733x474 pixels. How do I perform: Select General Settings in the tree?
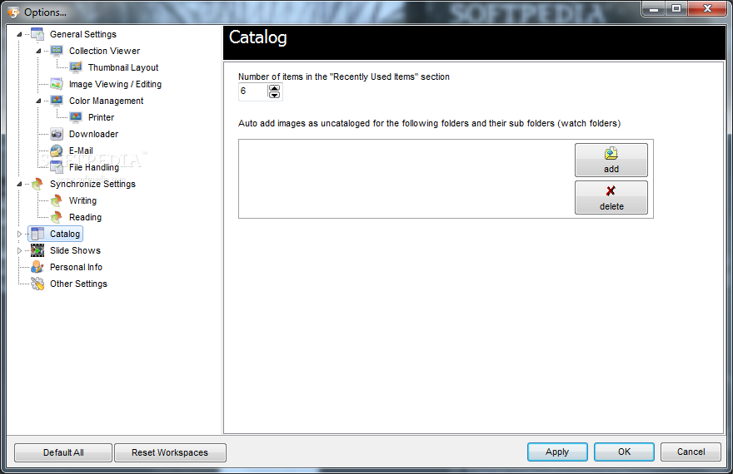83,35
